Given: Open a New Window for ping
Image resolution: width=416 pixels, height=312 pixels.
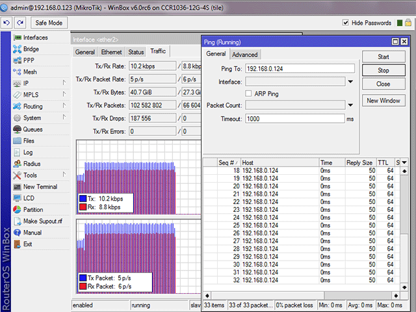Looking at the screenshot, I should point(383,101).
